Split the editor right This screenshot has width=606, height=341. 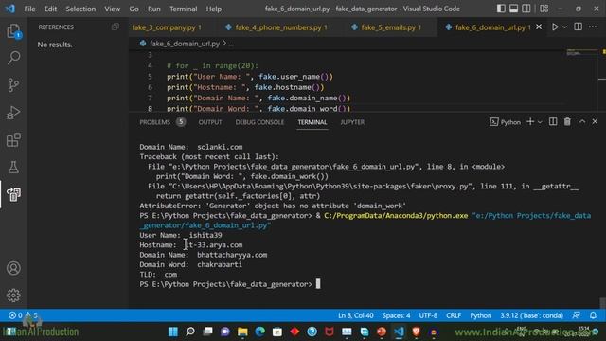(579, 27)
